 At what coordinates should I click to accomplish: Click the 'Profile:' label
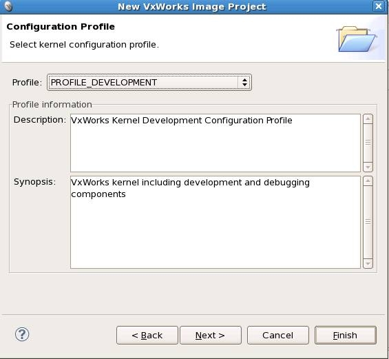pyautogui.click(x=27, y=83)
